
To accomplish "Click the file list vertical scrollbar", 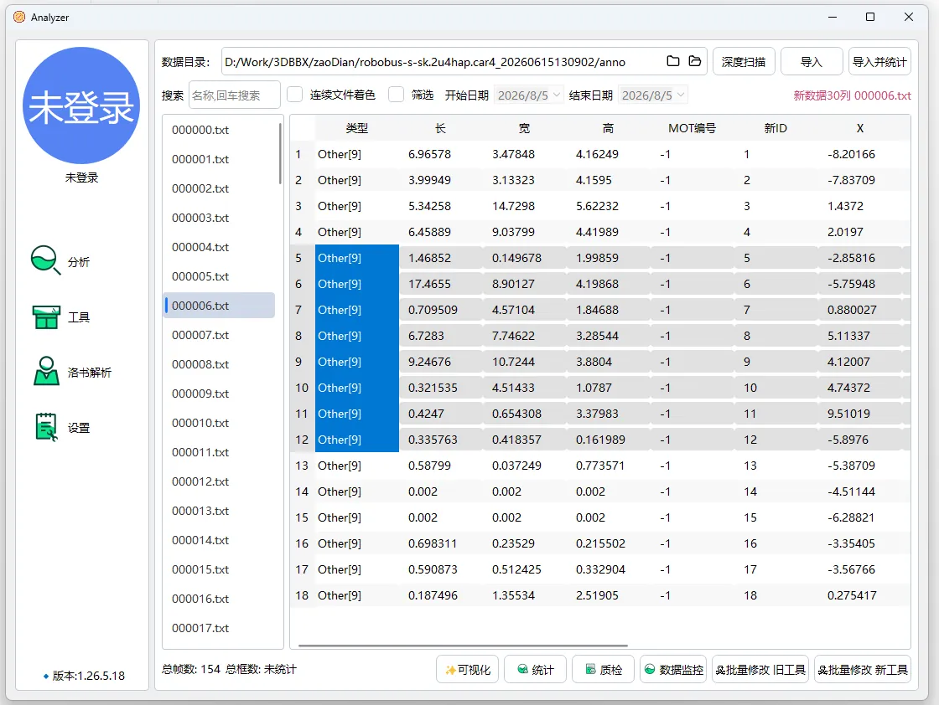I will [280, 153].
